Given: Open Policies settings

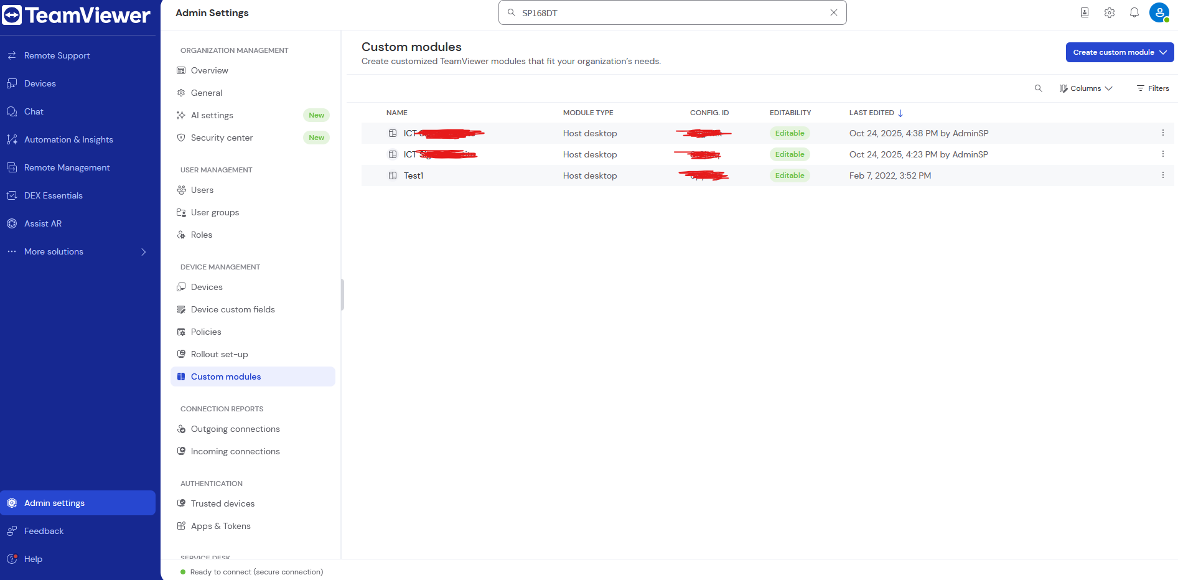Looking at the screenshot, I should click(206, 332).
